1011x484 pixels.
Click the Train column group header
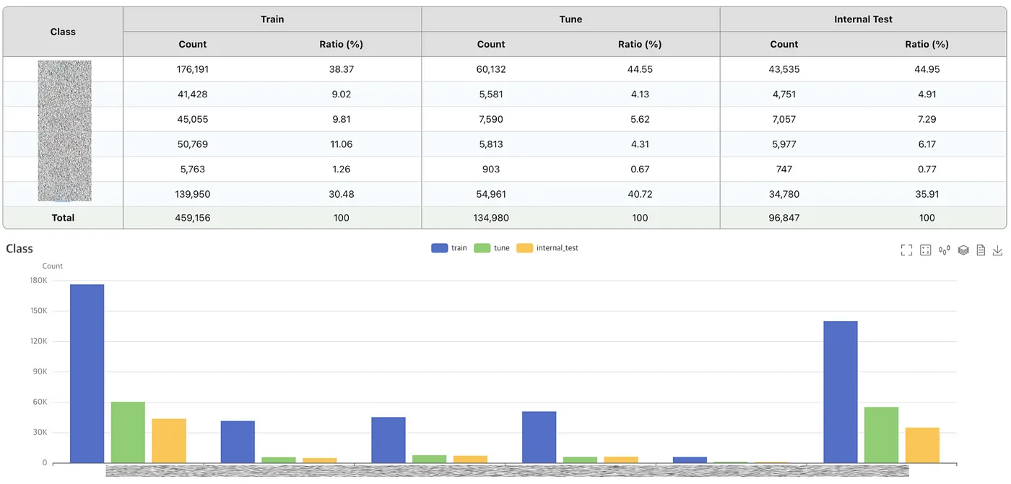click(x=272, y=19)
